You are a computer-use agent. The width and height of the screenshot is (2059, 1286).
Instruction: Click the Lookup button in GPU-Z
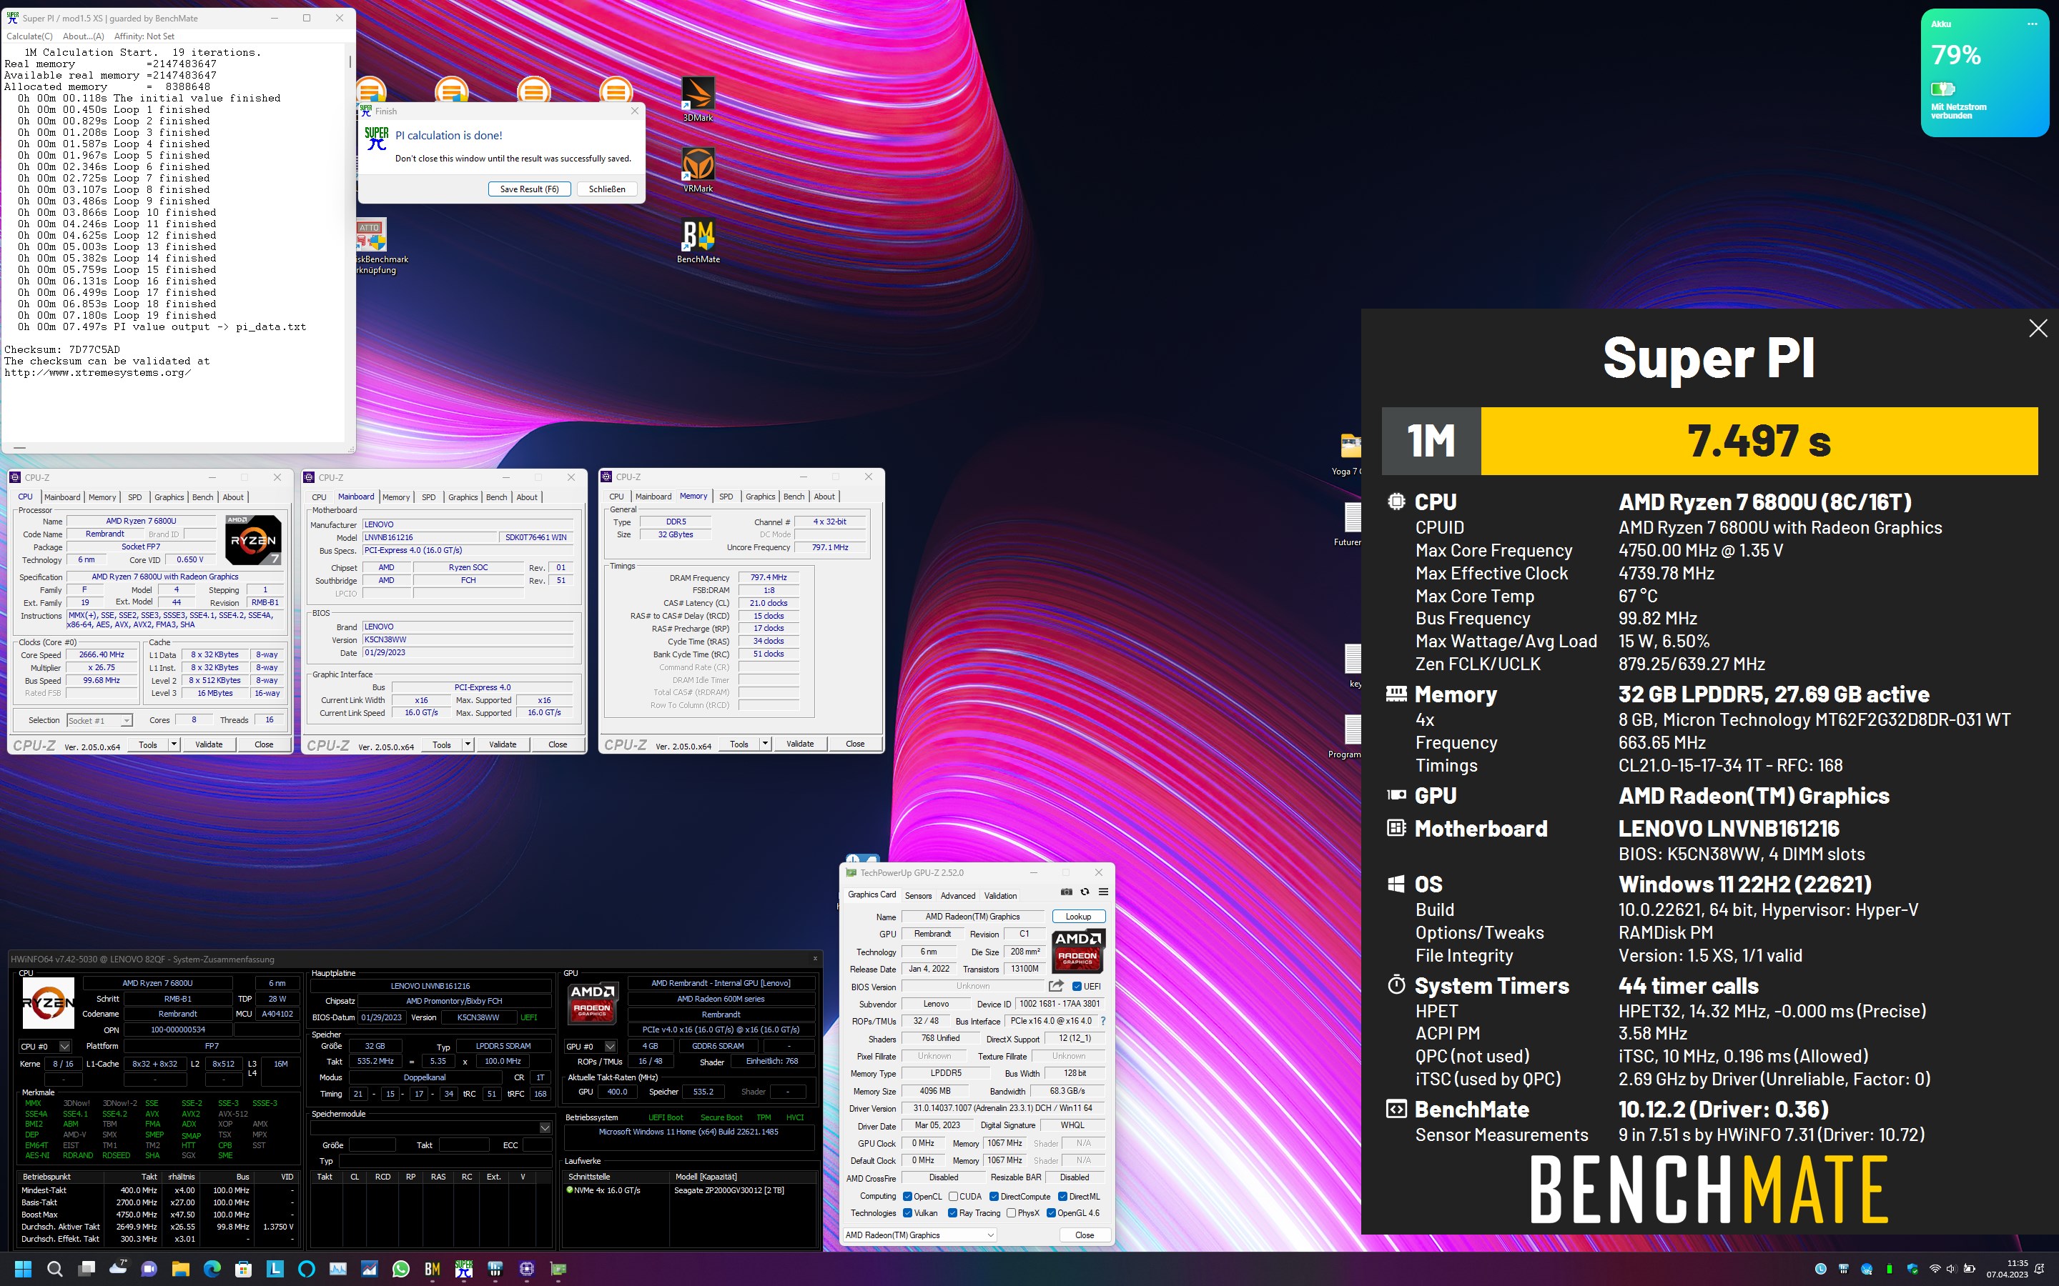pyautogui.click(x=1078, y=917)
